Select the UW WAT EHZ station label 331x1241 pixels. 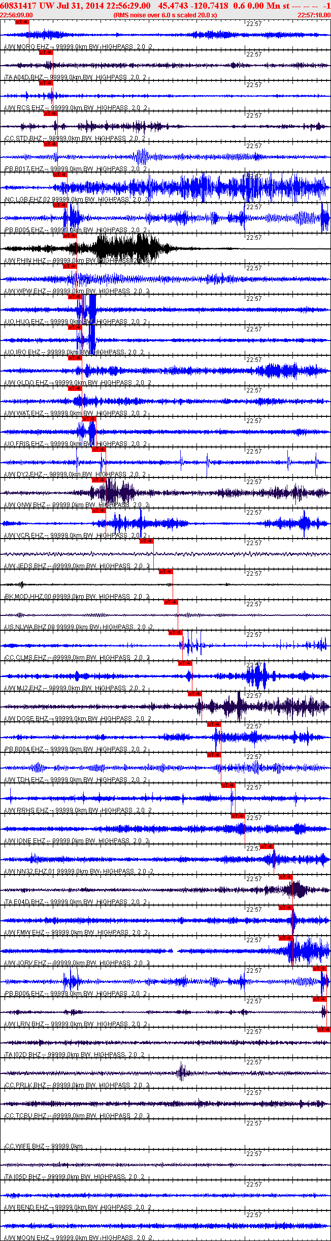click(x=24, y=413)
